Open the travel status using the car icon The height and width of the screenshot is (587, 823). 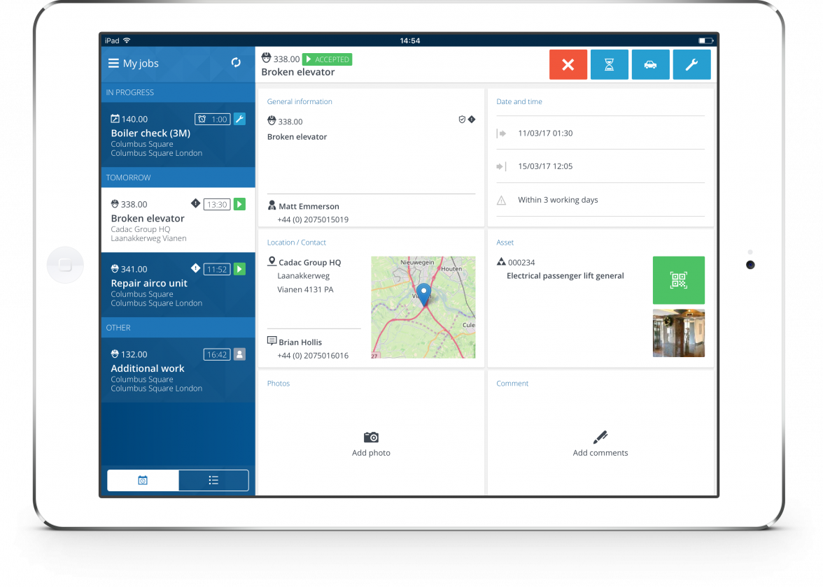point(650,64)
